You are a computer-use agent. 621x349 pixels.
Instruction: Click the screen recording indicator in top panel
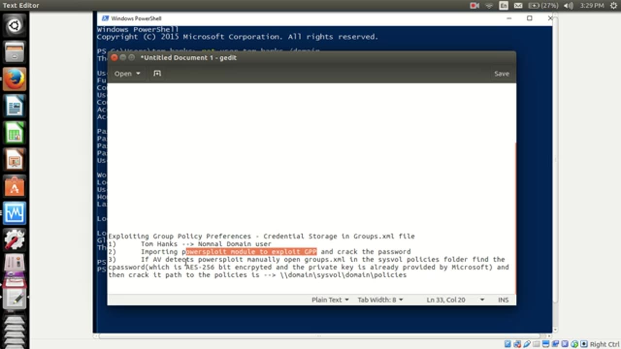click(x=474, y=5)
